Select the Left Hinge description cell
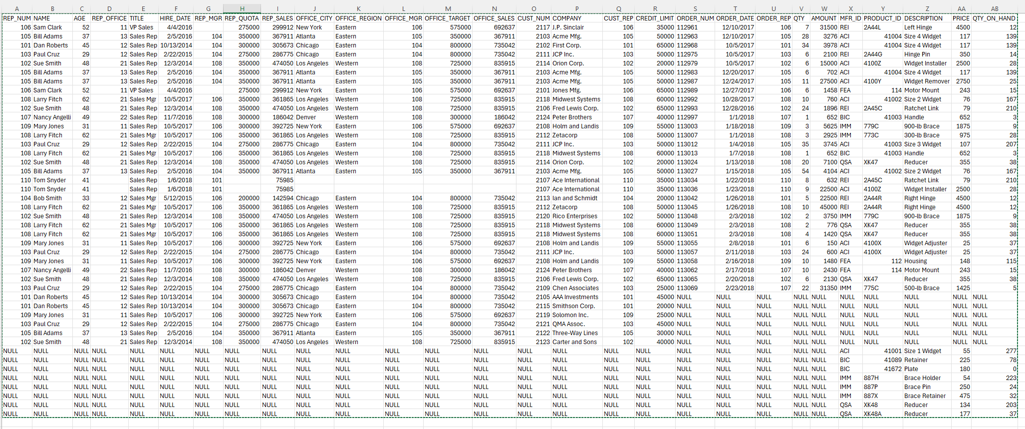1025x429 pixels. 927,27
